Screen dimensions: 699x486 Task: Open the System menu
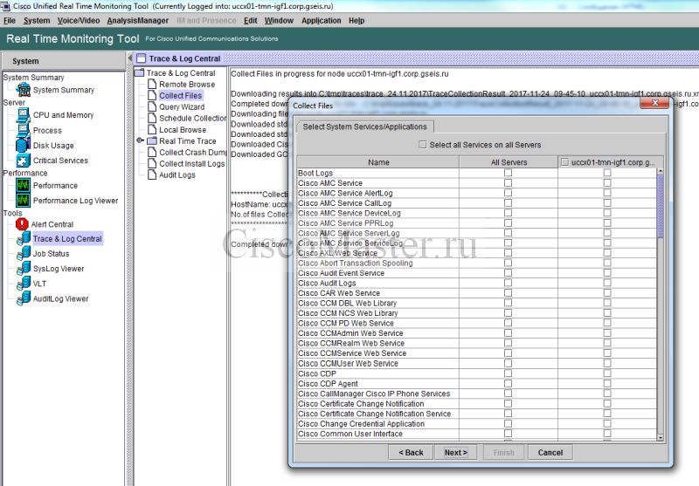click(37, 20)
